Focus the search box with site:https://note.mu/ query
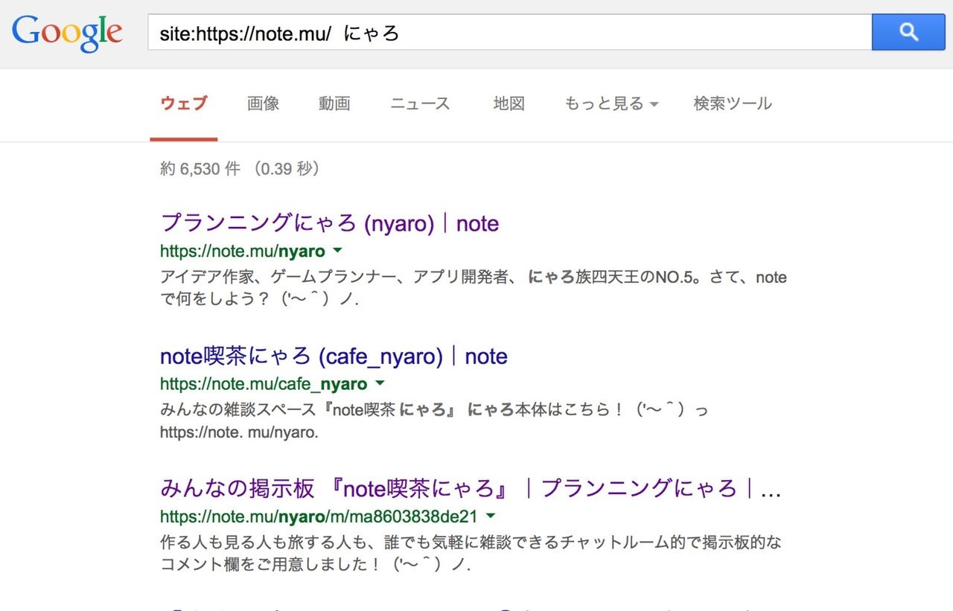The image size is (953, 611). tap(509, 32)
